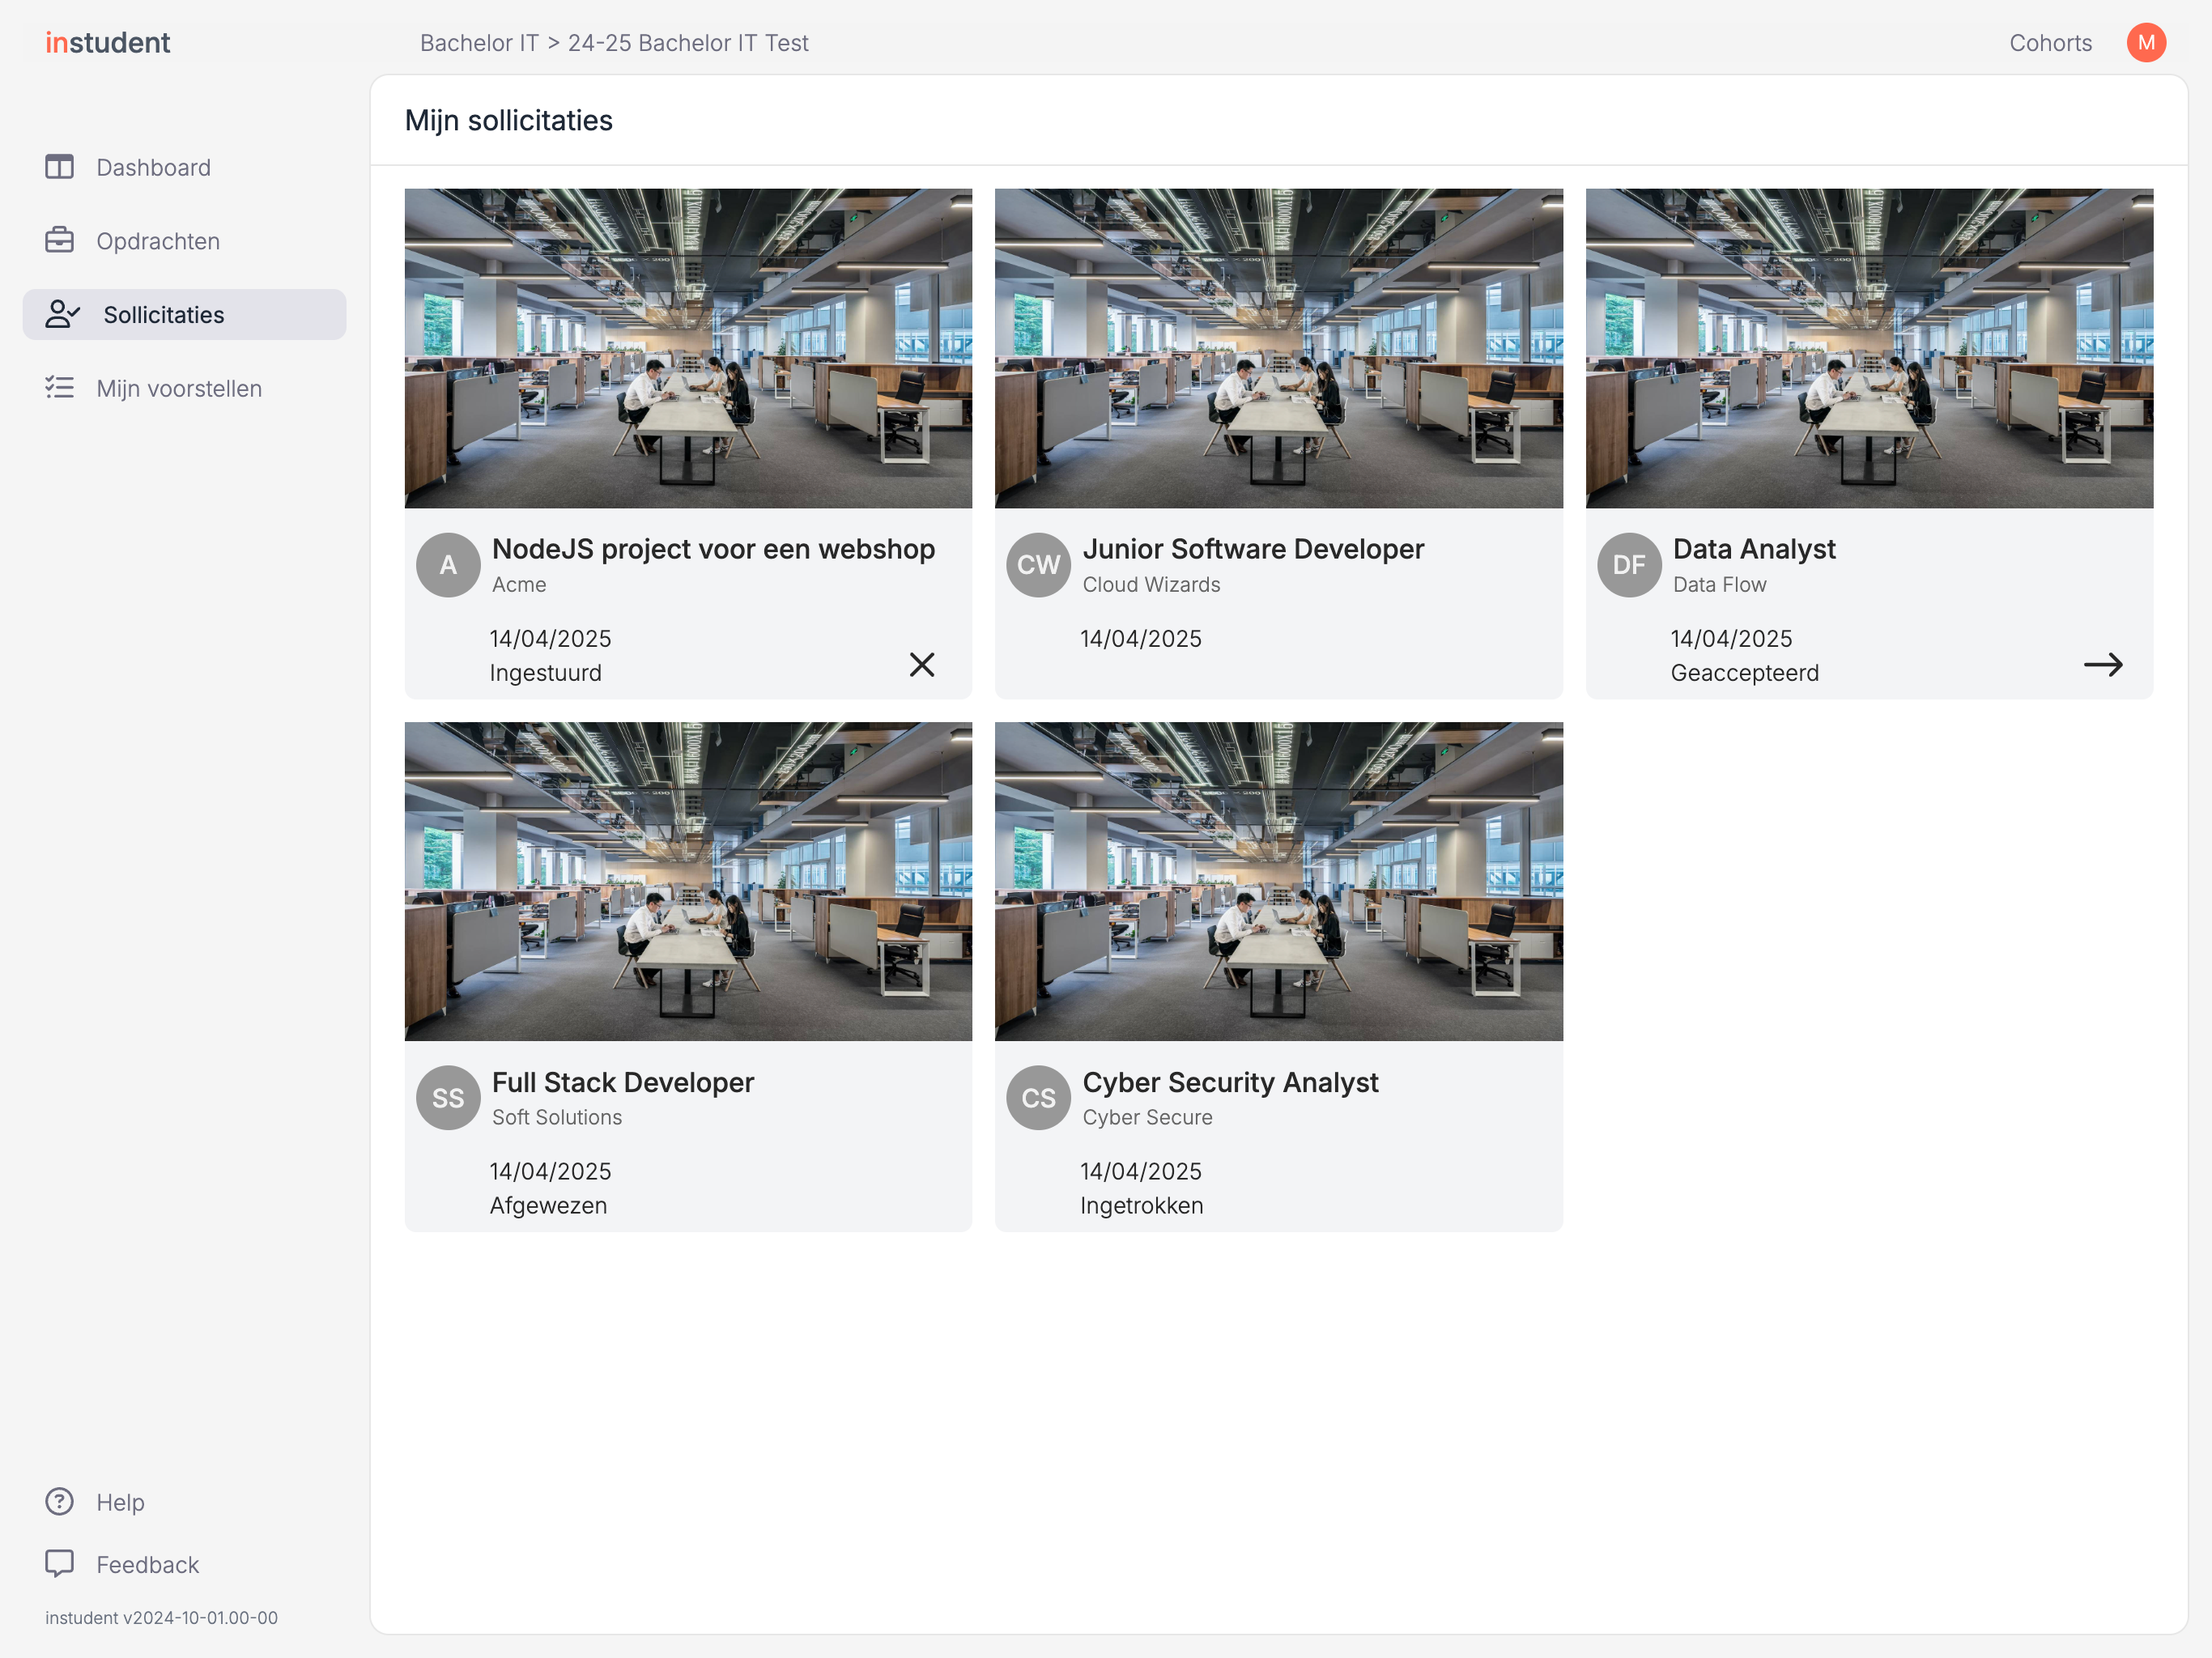Open the Dashboard sidebar icon
This screenshot has width=2212, height=1658.
coord(59,167)
